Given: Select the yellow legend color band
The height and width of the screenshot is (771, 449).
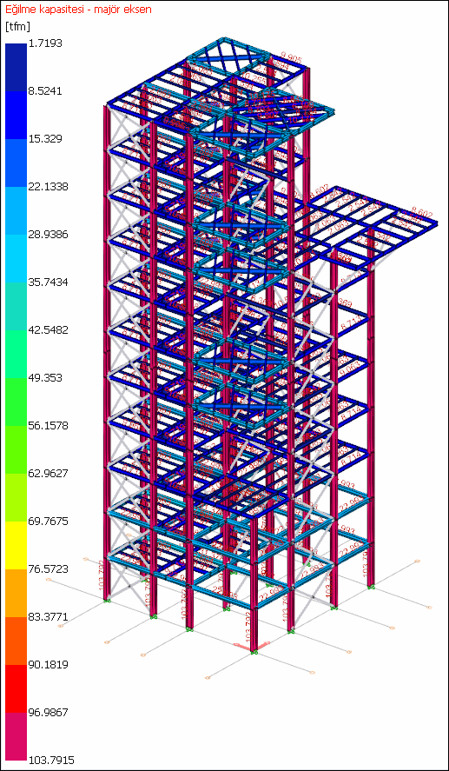Looking at the screenshot, I should (17, 545).
